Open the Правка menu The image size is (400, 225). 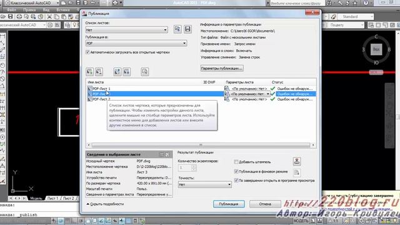[29, 10]
